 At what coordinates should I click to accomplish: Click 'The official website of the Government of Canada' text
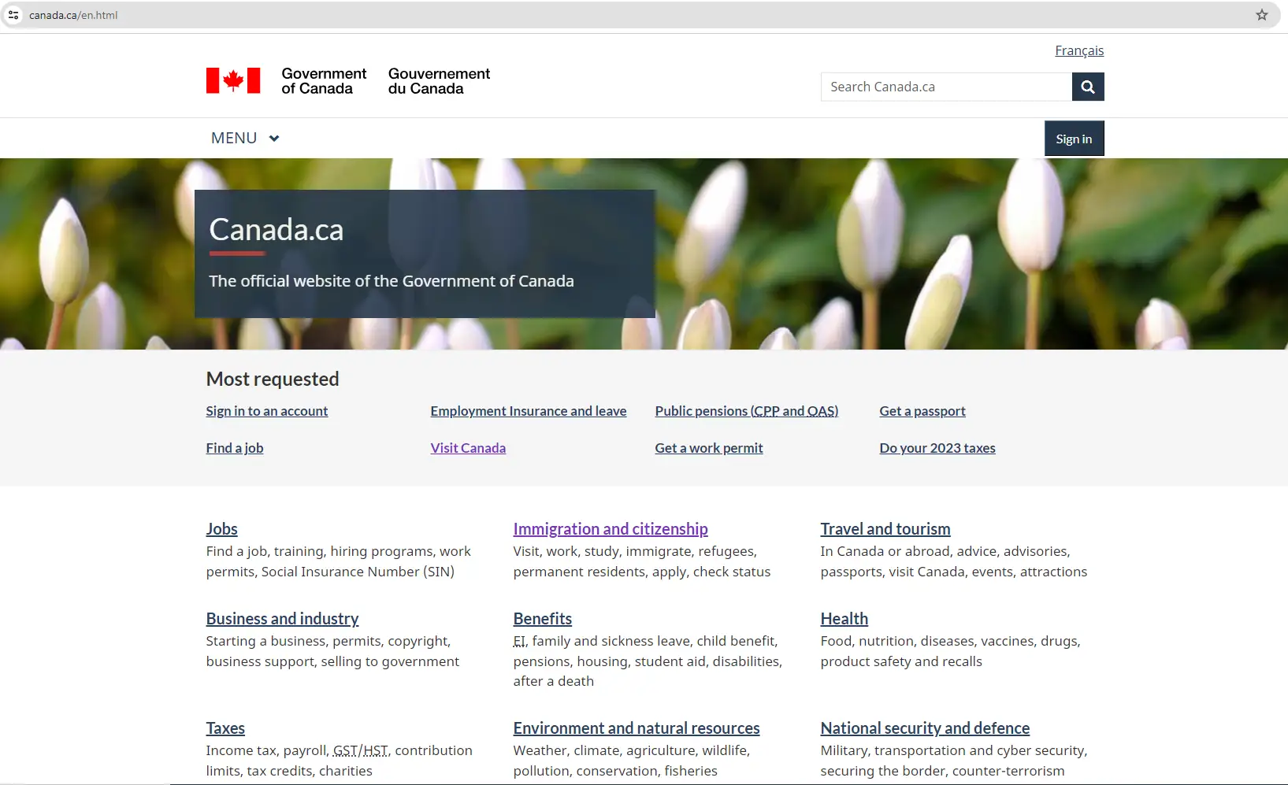click(392, 281)
